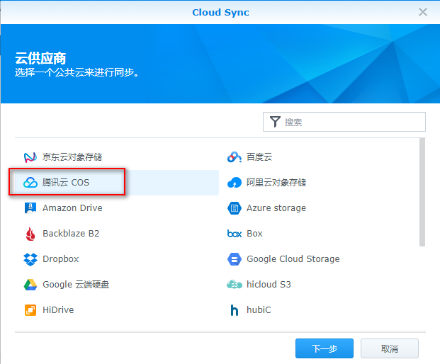440x364 pixels.
Task: Close the Cloud Sync dialog
Action: coord(422,12)
